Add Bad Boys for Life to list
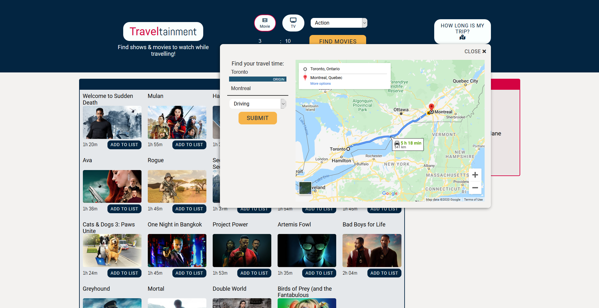The image size is (599, 308). pos(384,273)
